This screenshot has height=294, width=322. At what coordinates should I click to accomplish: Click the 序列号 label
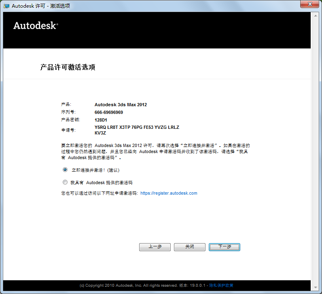[68, 112]
